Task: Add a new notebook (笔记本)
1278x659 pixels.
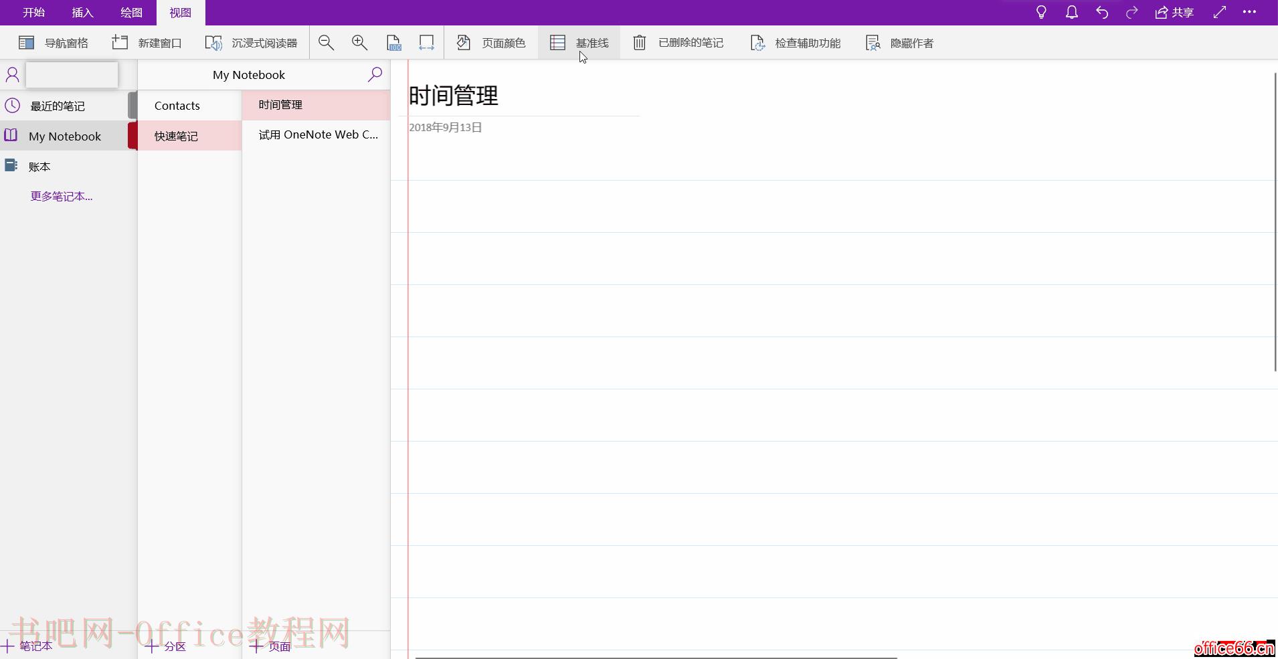Action: 28,646
